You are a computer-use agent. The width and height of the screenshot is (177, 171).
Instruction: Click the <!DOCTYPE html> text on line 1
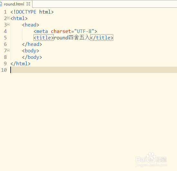32,12
